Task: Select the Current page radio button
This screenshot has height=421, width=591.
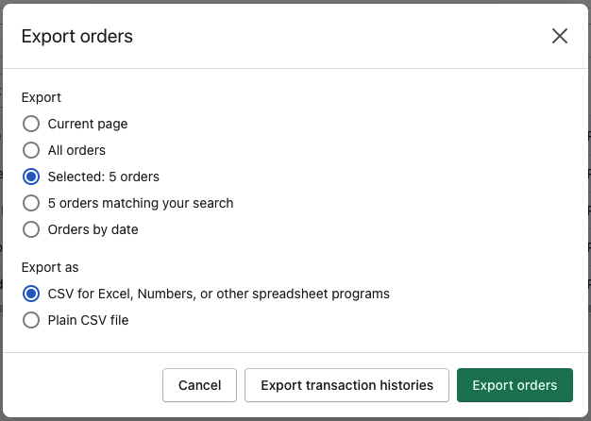Action: click(31, 124)
